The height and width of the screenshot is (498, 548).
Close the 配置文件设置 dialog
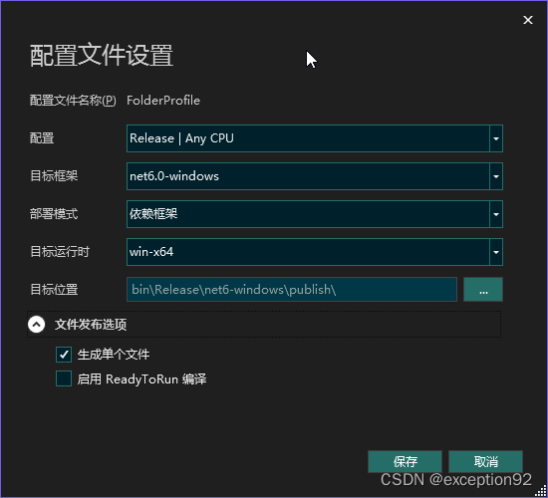click(528, 20)
